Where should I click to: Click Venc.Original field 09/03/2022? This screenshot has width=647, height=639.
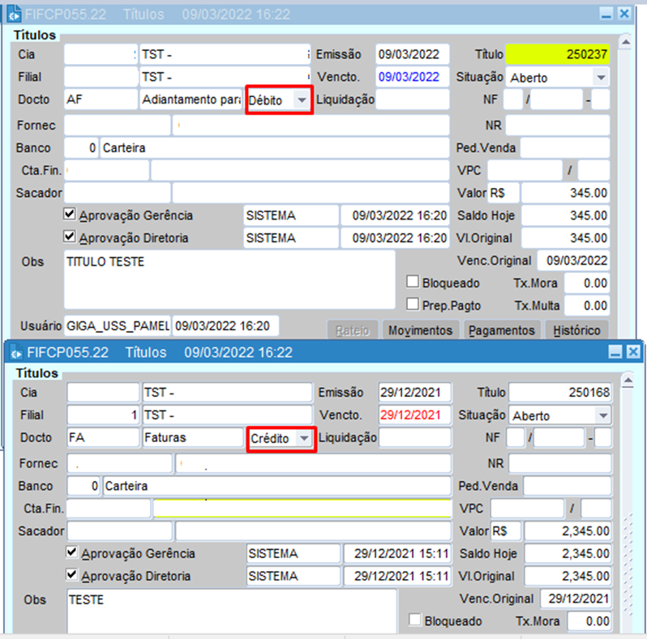573,261
